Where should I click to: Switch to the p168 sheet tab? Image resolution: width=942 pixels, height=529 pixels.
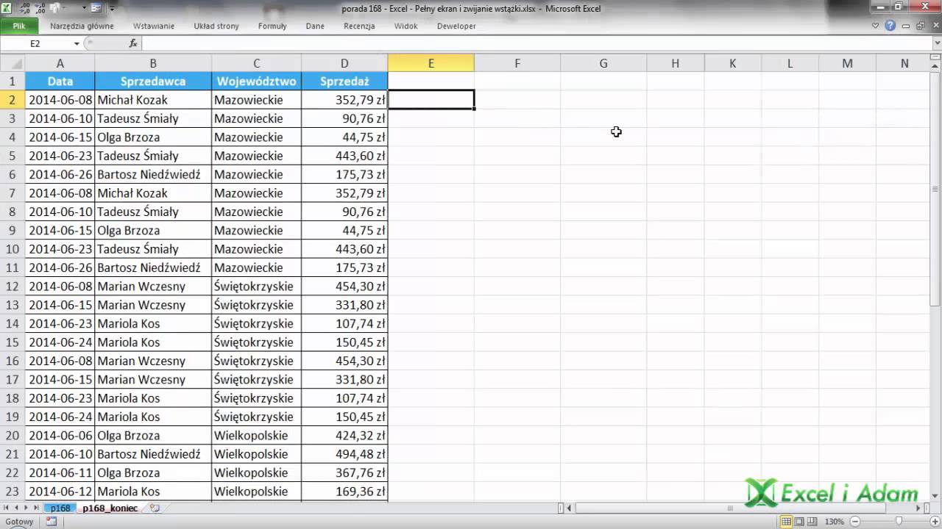[x=60, y=508]
